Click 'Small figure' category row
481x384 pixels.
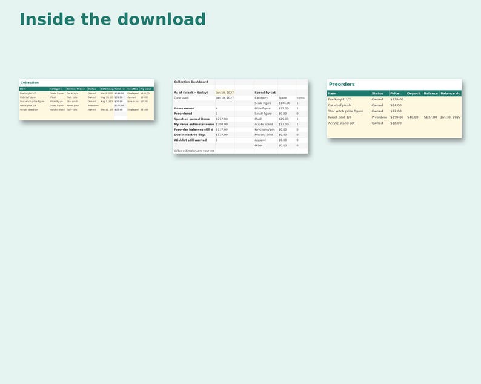point(263,114)
